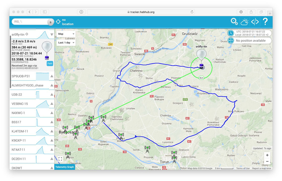This screenshot has height=181, width=282.
Task: Click the Safari sidebar toggle icon
Action: coord(45,12)
